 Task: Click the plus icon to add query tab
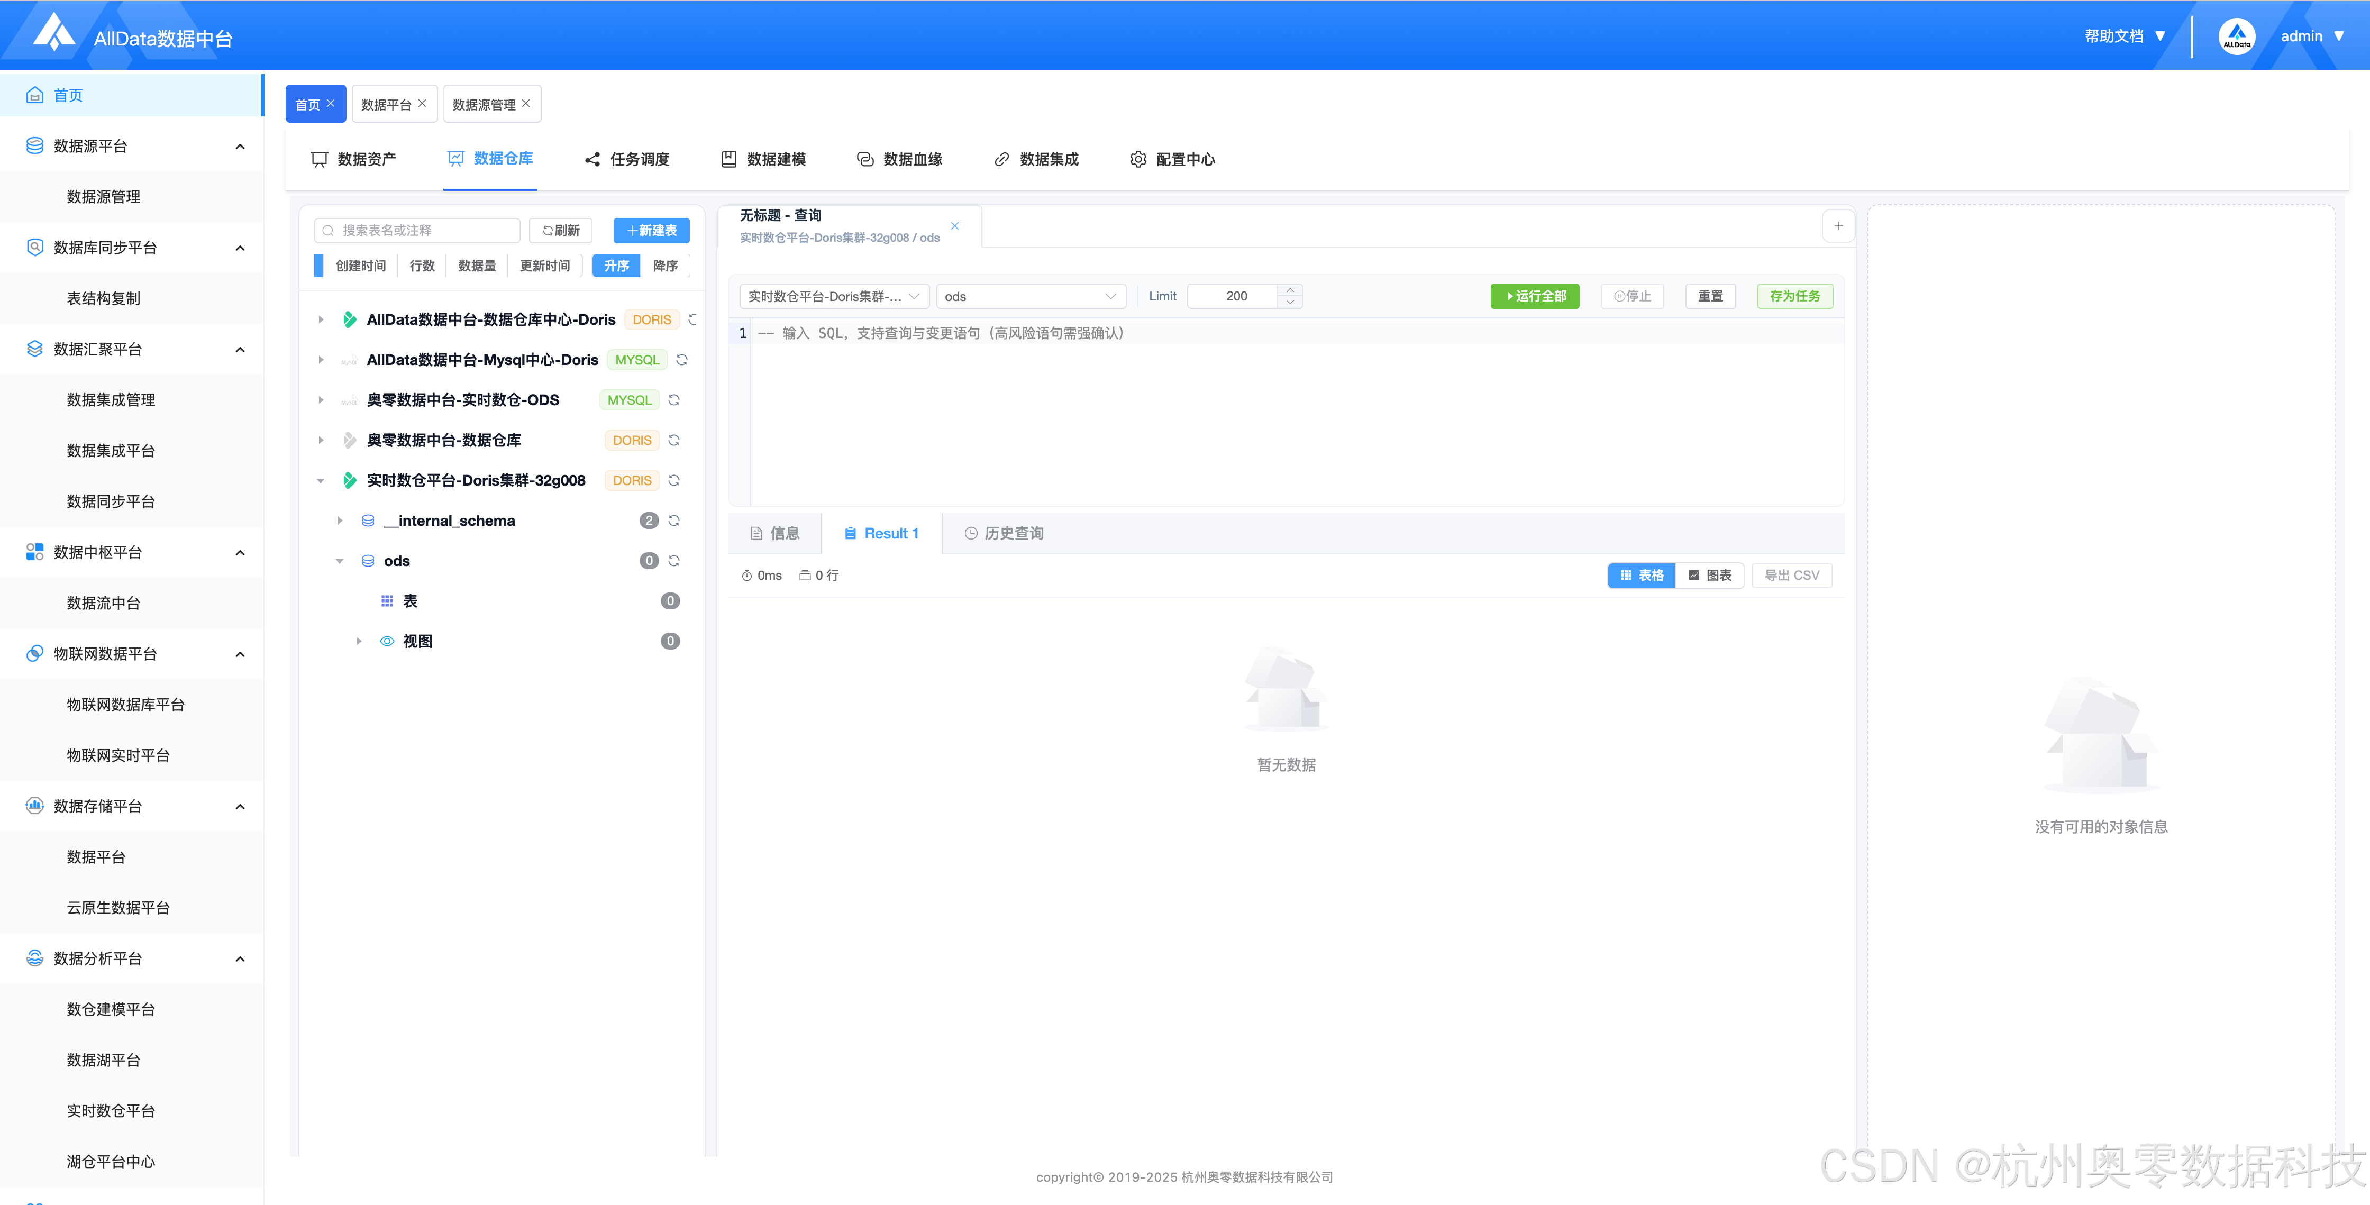tap(1837, 226)
